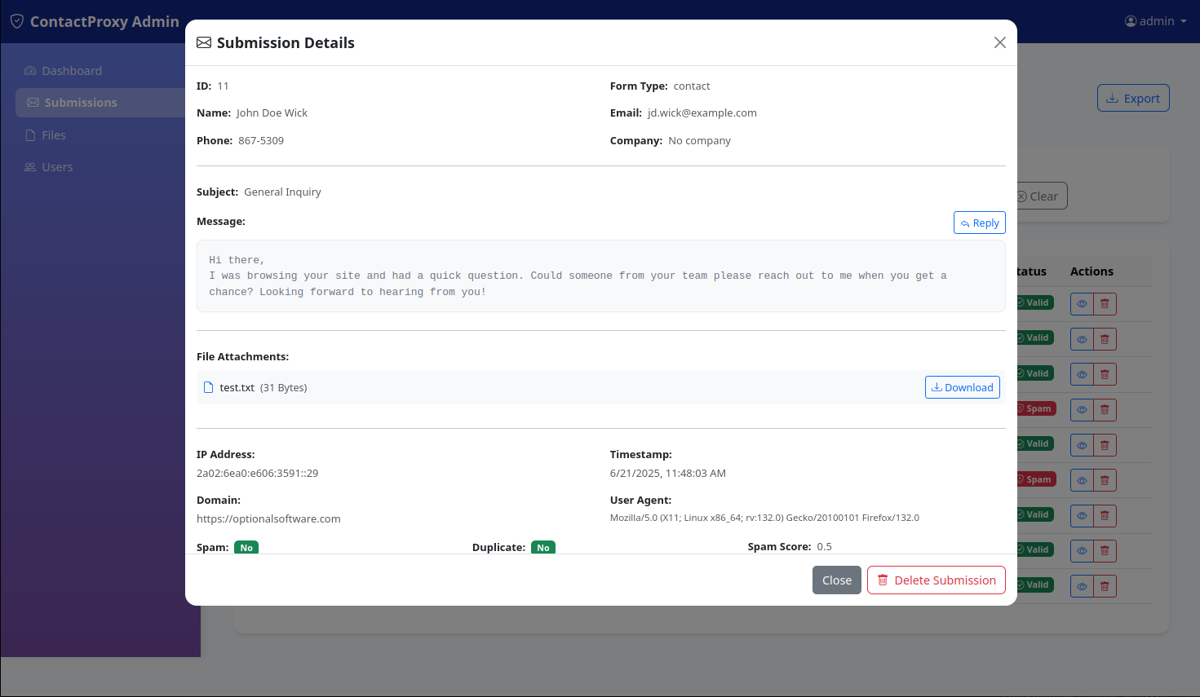Open the Users page in the sidebar

57,167
